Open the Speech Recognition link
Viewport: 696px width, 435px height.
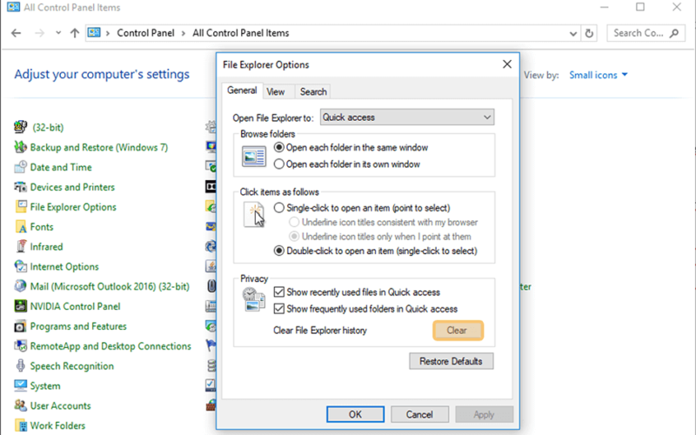coord(72,365)
